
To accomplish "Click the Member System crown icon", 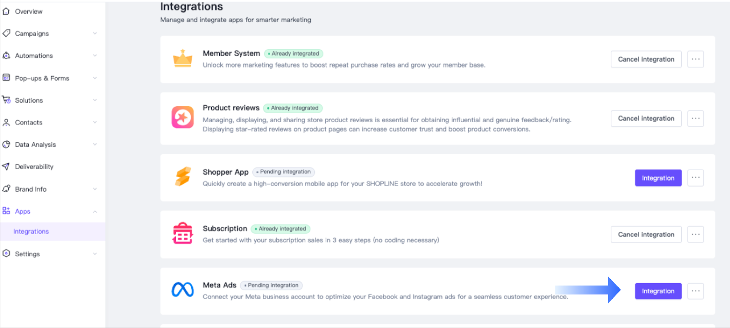I will (x=182, y=59).
